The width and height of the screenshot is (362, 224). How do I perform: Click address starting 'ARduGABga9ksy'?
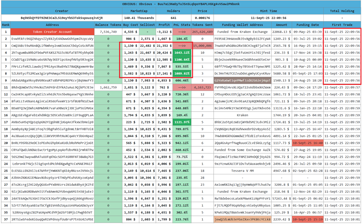pyautogui.click(x=52, y=80)
